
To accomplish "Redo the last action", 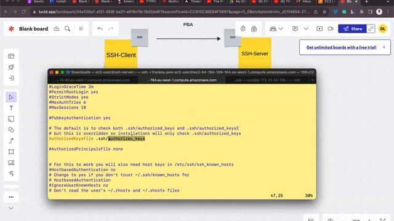I will [x=111, y=29].
